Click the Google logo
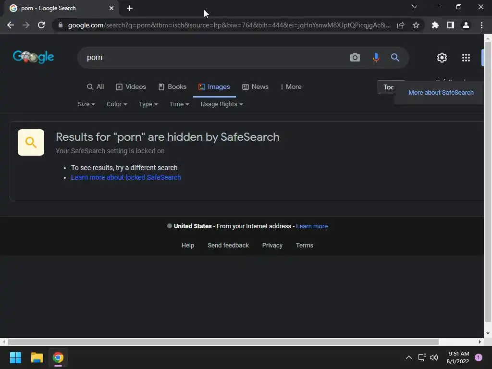492x369 pixels. tap(33, 57)
